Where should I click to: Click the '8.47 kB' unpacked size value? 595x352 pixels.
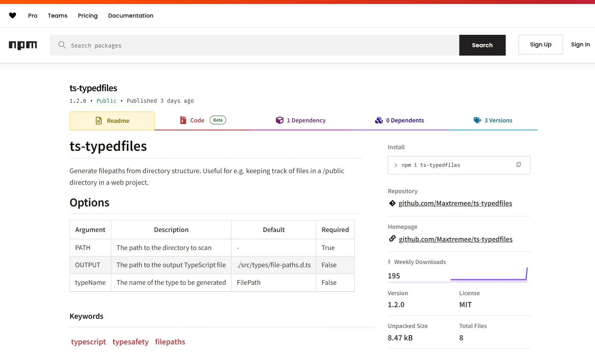[x=400, y=338]
